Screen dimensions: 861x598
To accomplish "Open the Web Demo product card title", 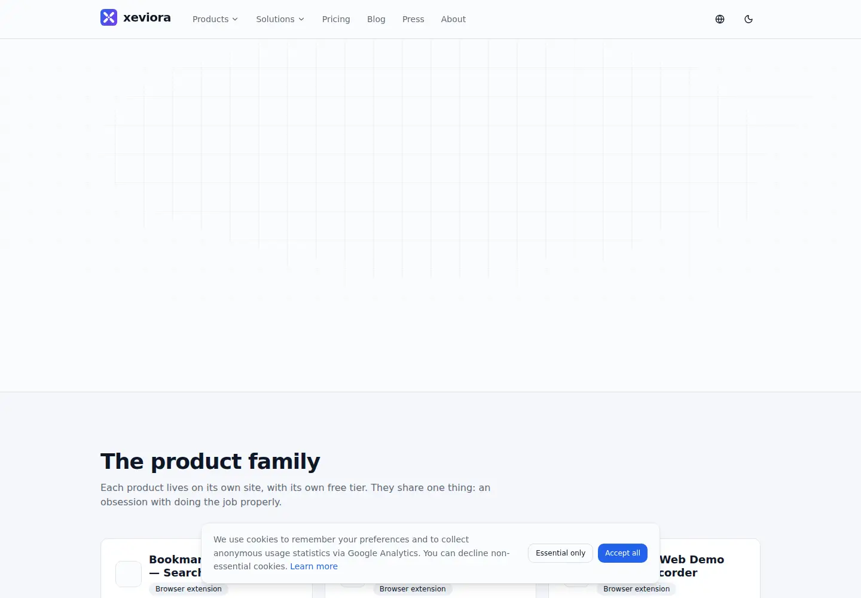I will click(x=691, y=566).
